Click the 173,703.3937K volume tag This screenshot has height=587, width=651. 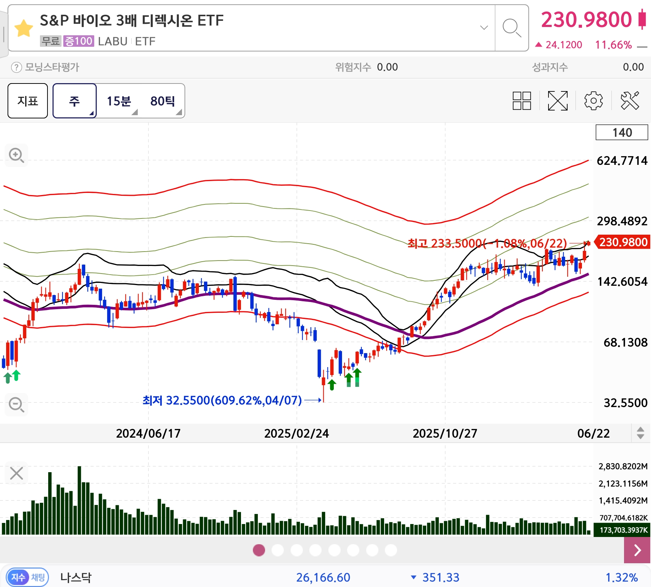[x=622, y=530]
